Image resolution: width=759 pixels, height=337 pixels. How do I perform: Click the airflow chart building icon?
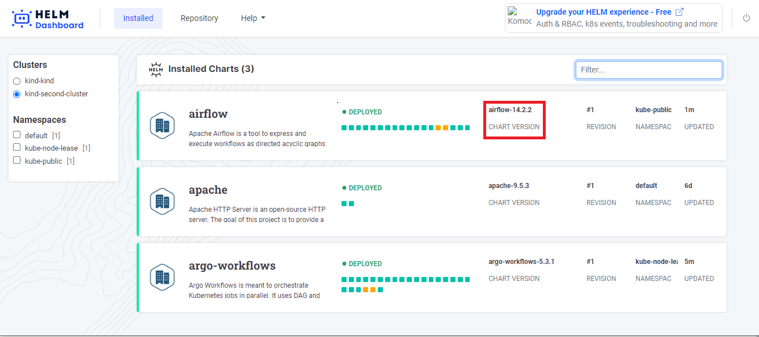pyautogui.click(x=162, y=126)
